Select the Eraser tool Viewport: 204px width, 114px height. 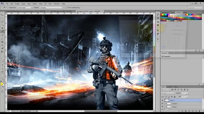click(x=2, y=48)
